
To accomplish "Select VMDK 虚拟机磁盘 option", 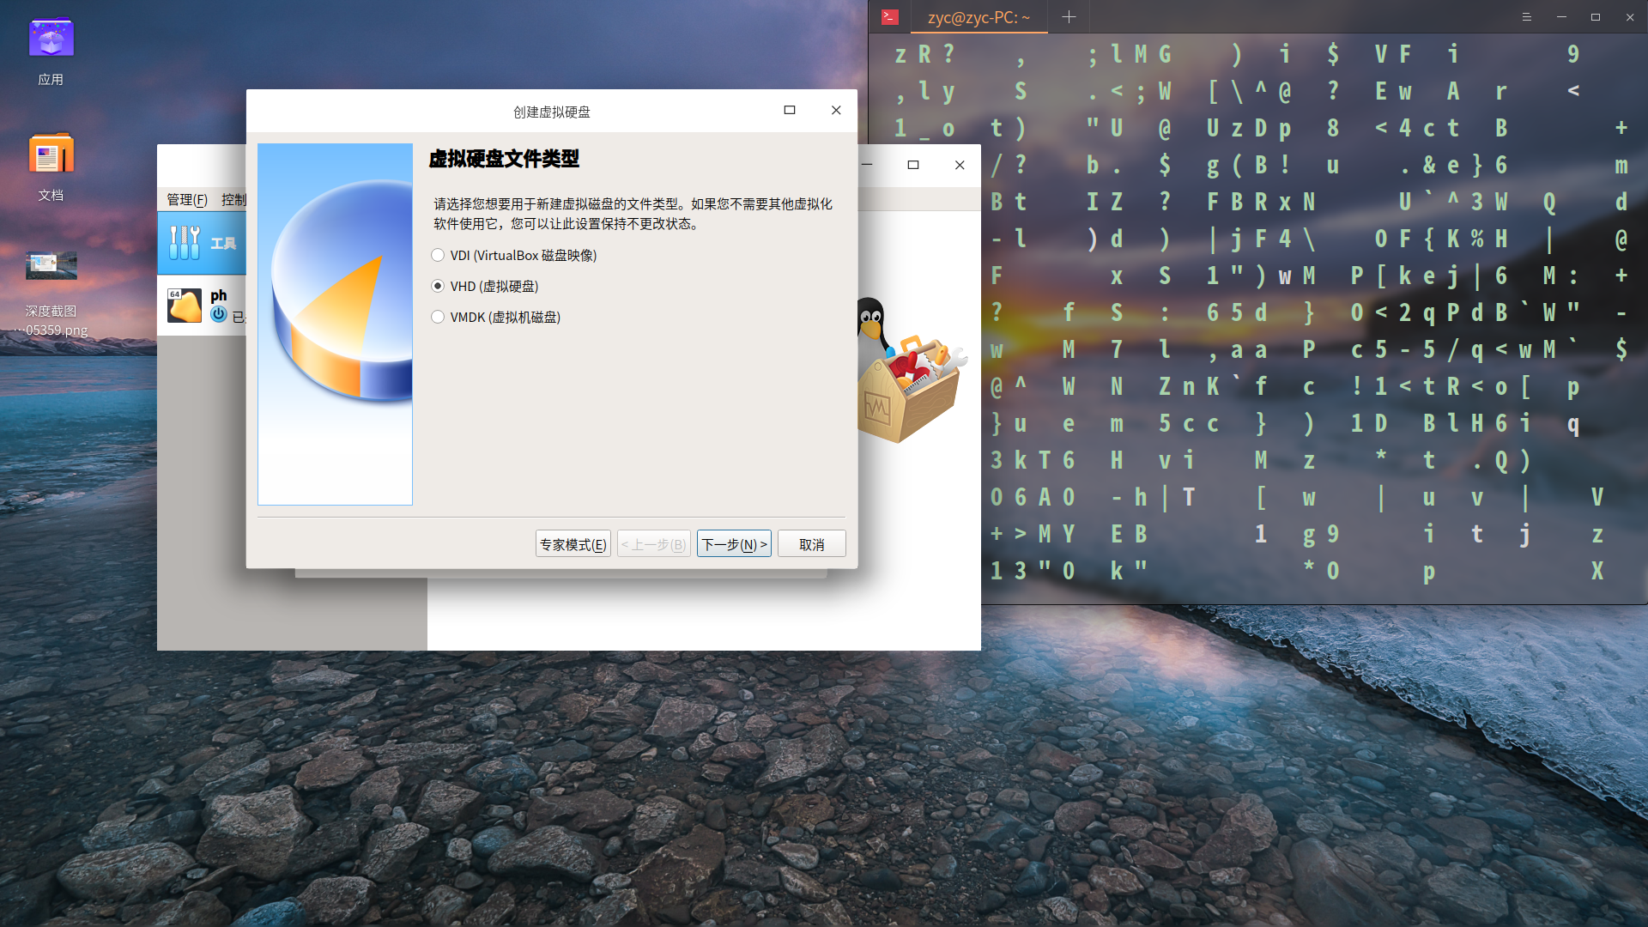I will click(438, 316).
